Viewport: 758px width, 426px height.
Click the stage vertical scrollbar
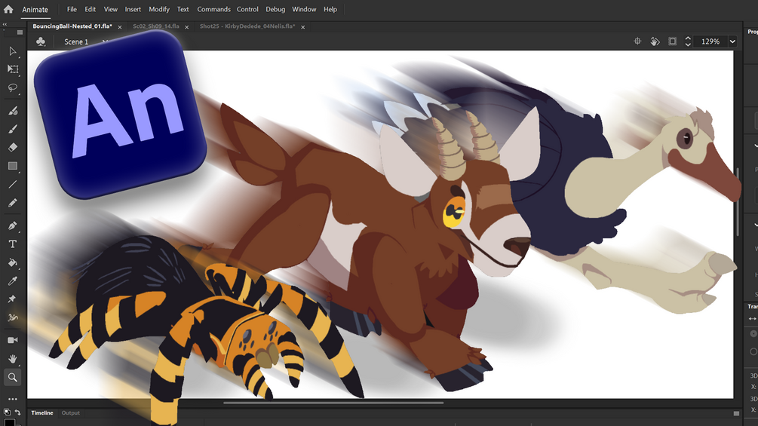coord(738,202)
